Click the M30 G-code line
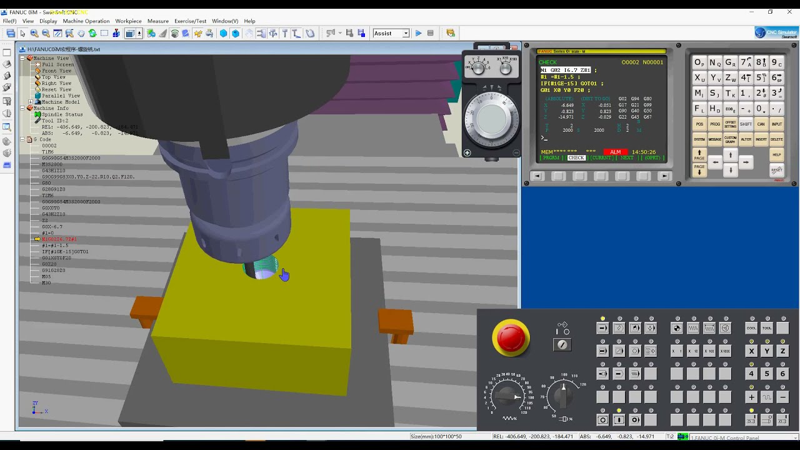Screen dimensions: 800x450 pos(46,283)
